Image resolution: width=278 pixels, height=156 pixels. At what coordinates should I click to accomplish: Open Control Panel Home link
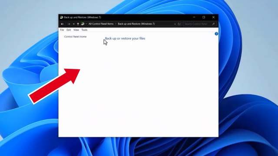pyautogui.click(x=75, y=36)
